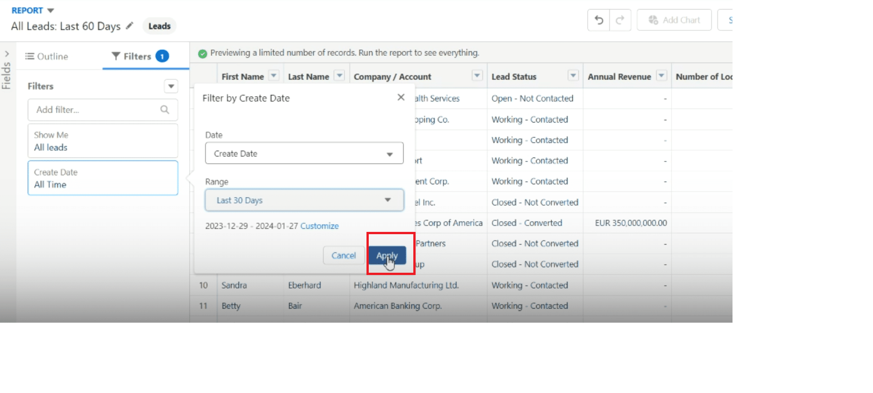Edit report name with pencil icon

click(130, 26)
